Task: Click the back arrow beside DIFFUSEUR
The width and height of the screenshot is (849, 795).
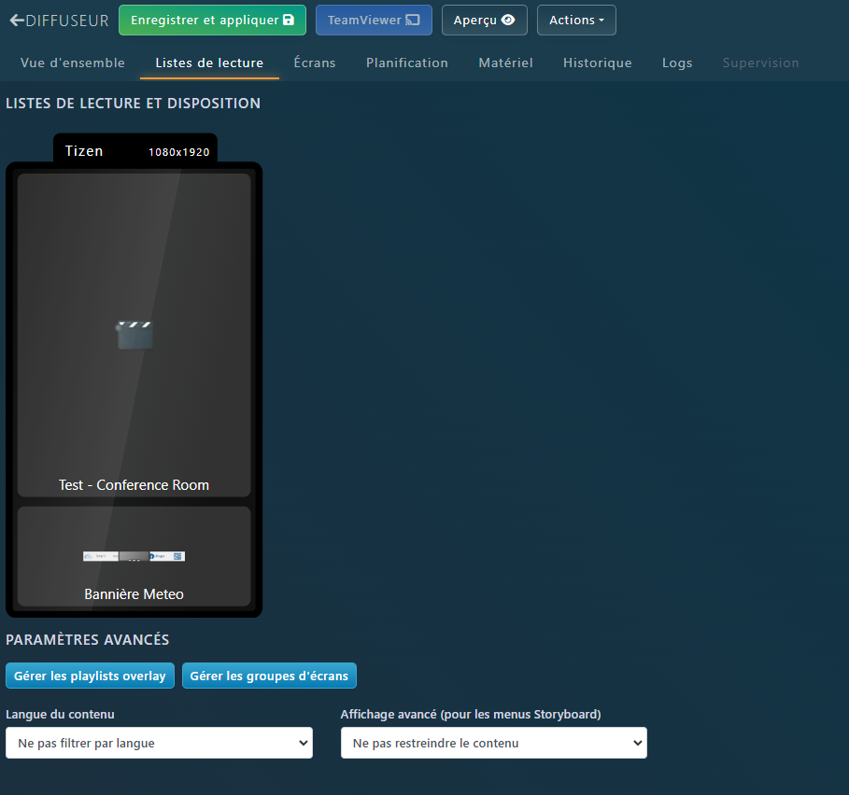Action: pyautogui.click(x=17, y=20)
